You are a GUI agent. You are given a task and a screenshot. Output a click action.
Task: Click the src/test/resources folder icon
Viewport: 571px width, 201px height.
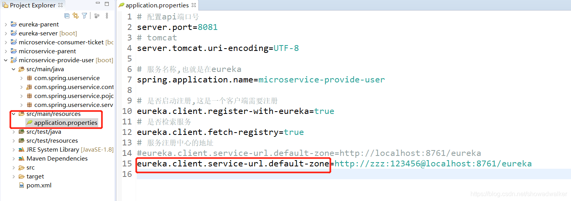point(21,141)
